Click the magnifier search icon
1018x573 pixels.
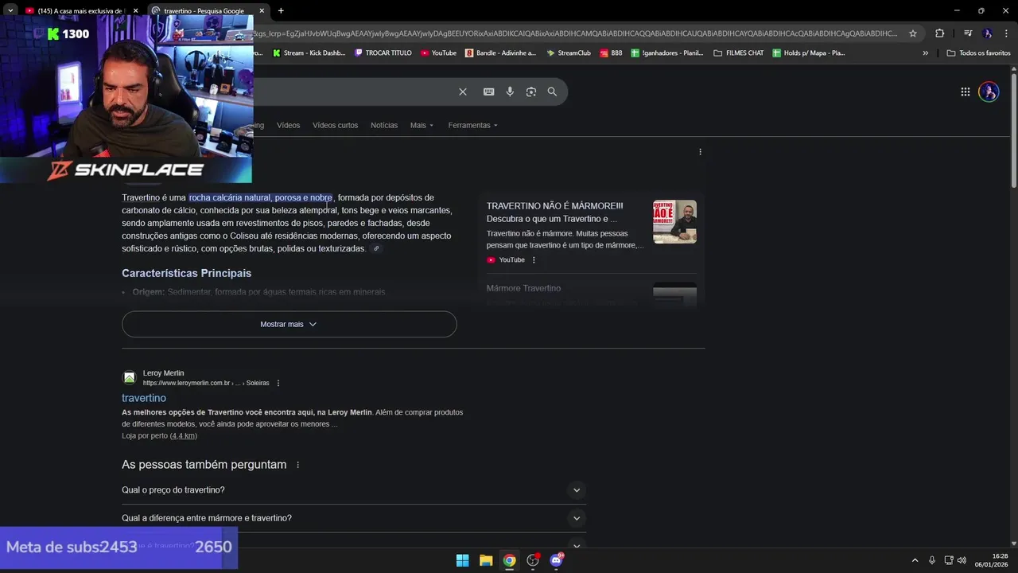(x=552, y=92)
